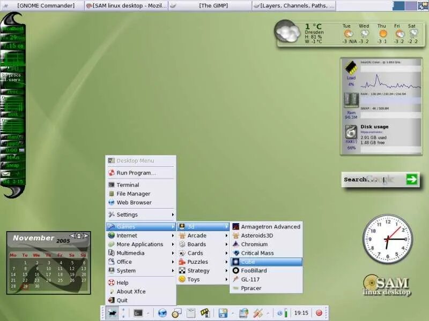Open Help from Desktop Menu
This screenshot has width=429, height=321.
(x=141, y=282)
